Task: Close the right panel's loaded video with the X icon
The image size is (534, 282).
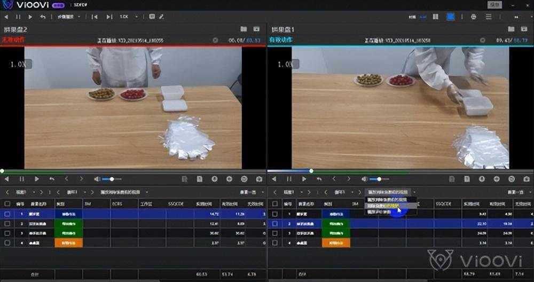Action: (483, 40)
